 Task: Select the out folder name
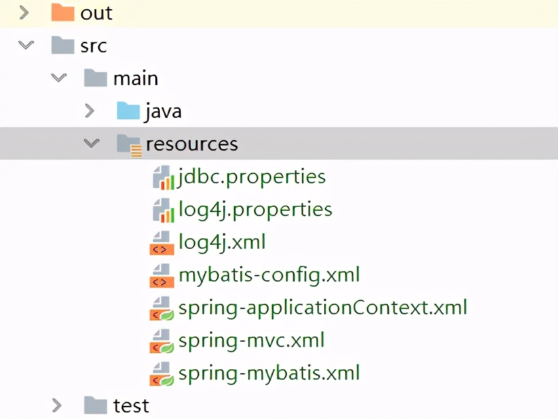point(96,14)
